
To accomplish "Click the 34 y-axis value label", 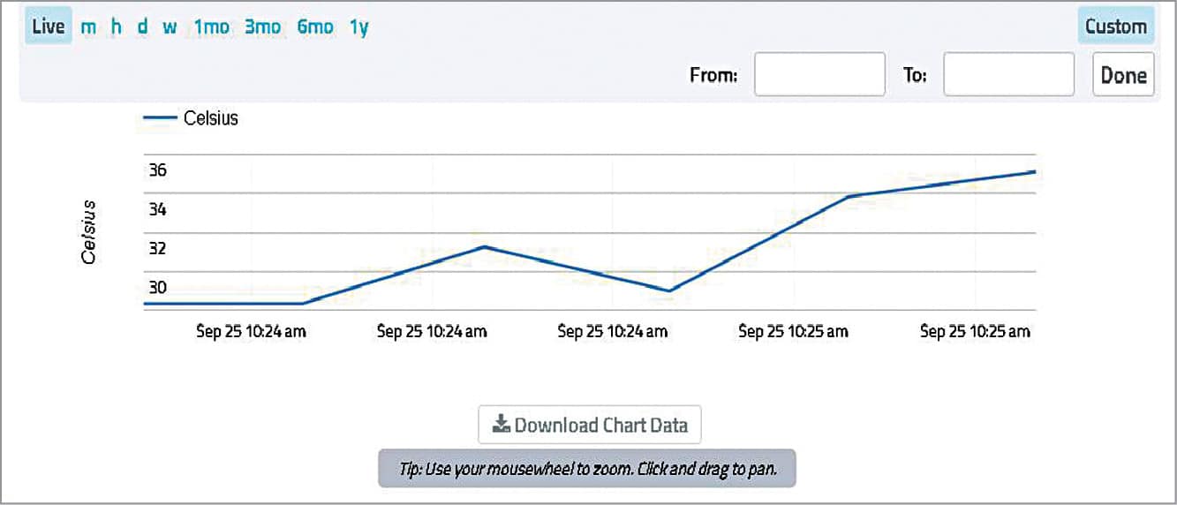I will pos(156,209).
